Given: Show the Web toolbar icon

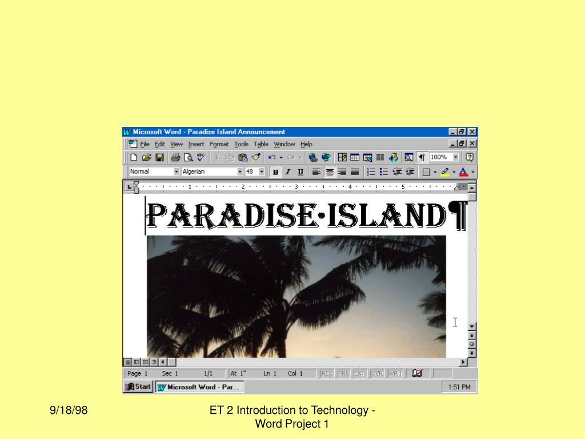Looking at the screenshot, I should 326,158.
